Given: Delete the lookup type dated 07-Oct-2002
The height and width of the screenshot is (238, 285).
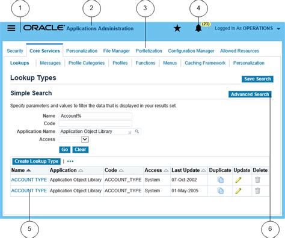Looking at the screenshot, I should tap(257, 180).
